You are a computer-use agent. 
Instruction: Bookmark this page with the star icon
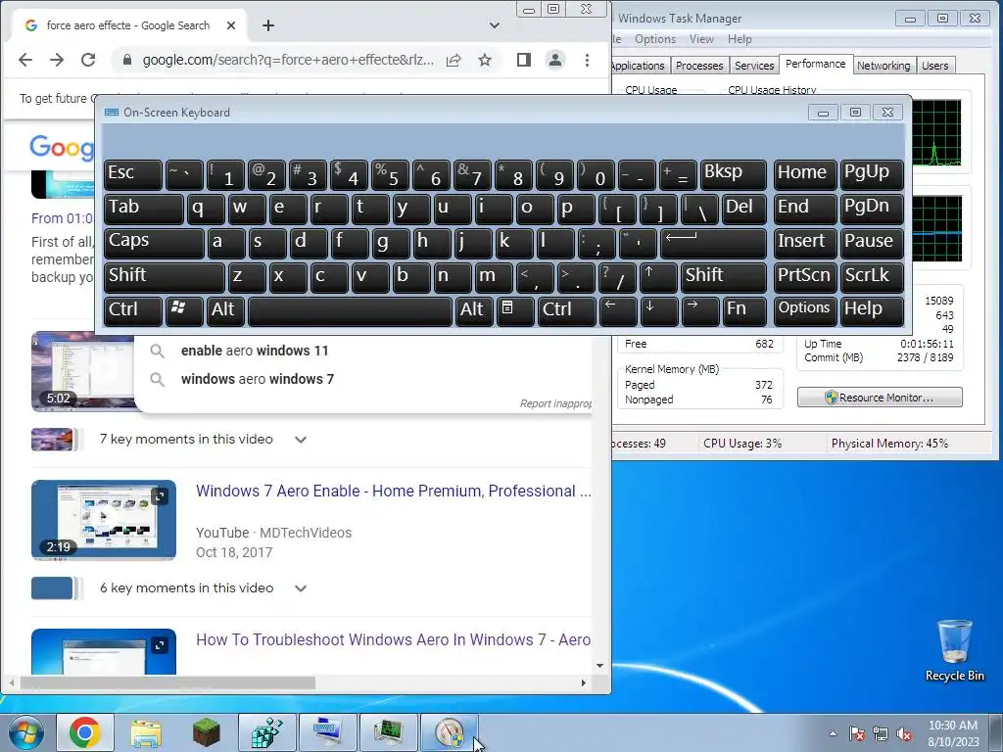pyautogui.click(x=485, y=60)
